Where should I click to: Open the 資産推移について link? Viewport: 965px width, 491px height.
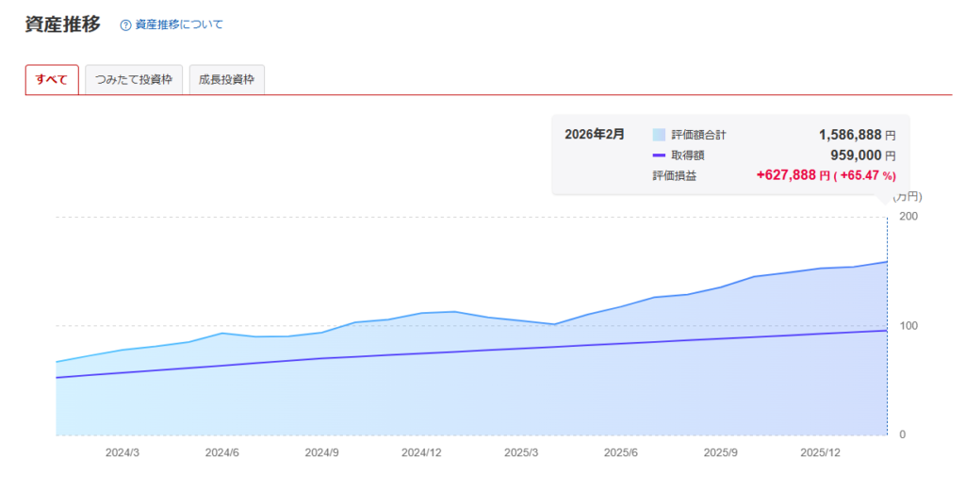[x=179, y=25]
